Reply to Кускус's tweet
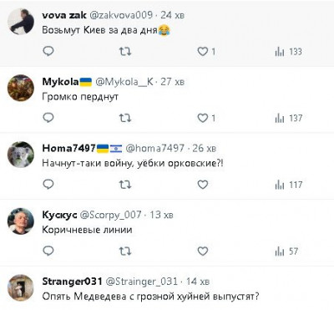This screenshot has width=334, height=310. click(x=48, y=251)
